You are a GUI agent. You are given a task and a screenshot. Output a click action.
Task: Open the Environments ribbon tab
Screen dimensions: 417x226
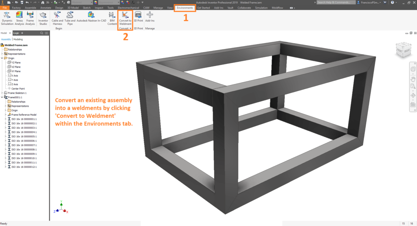[185, 8]
